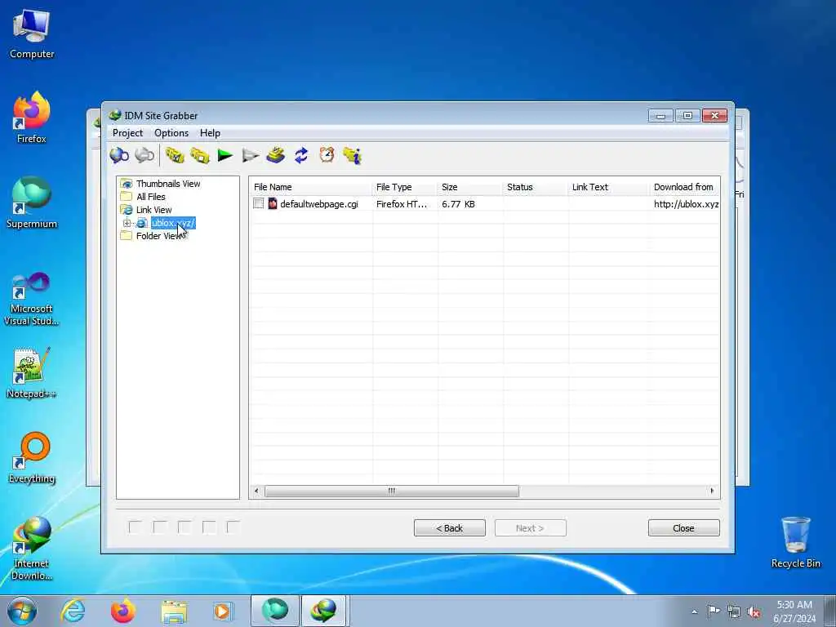Click the muted volume tray icon
The height and width of the screenshot is (627, 836).
point(754,612)
